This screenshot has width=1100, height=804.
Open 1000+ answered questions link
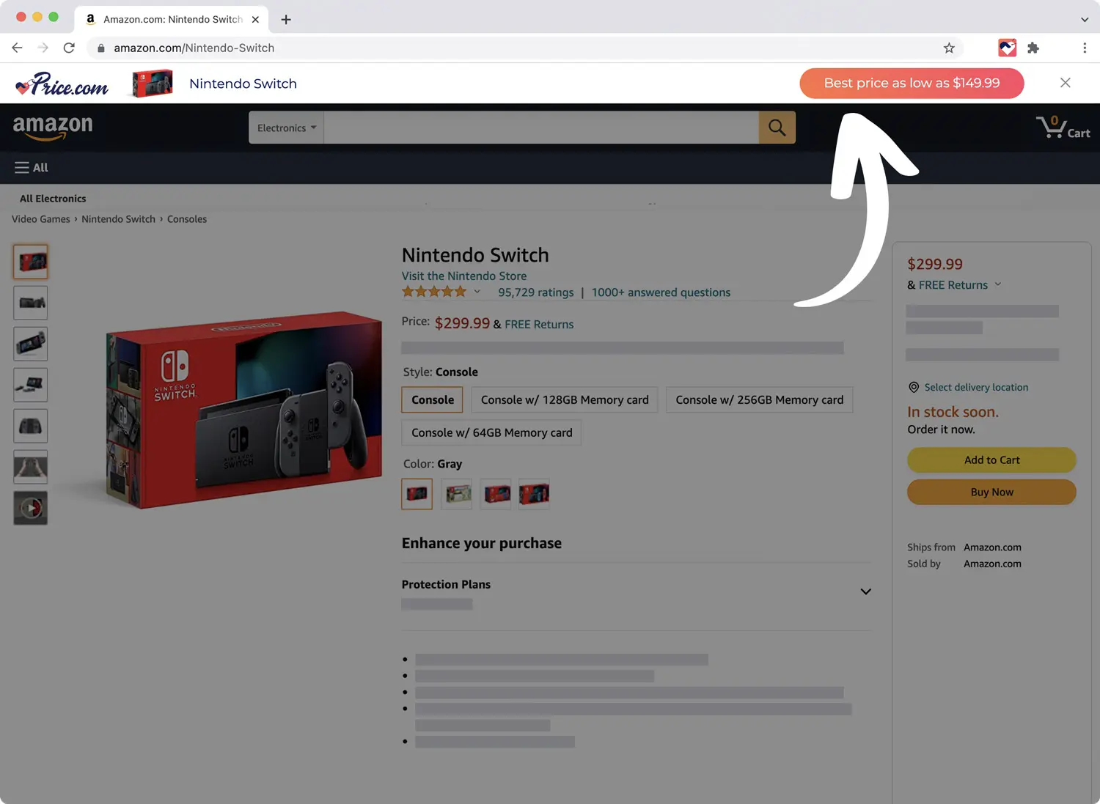[x=661, y=292]
